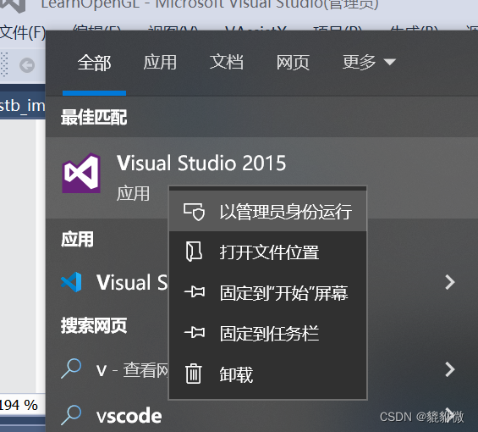Click the Visual Studio 2015 purple icon

point(81,173)
